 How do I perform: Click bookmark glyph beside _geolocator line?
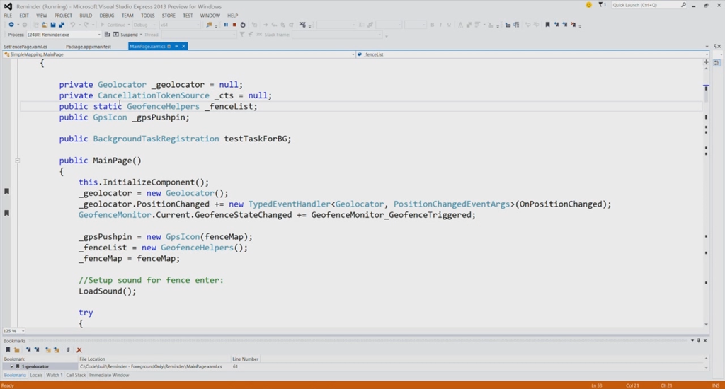point(6,191)
